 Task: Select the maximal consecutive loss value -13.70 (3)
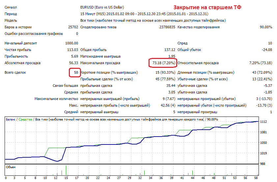[264, 105]
